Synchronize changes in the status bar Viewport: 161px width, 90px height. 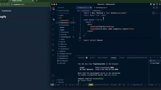[63, 84]
